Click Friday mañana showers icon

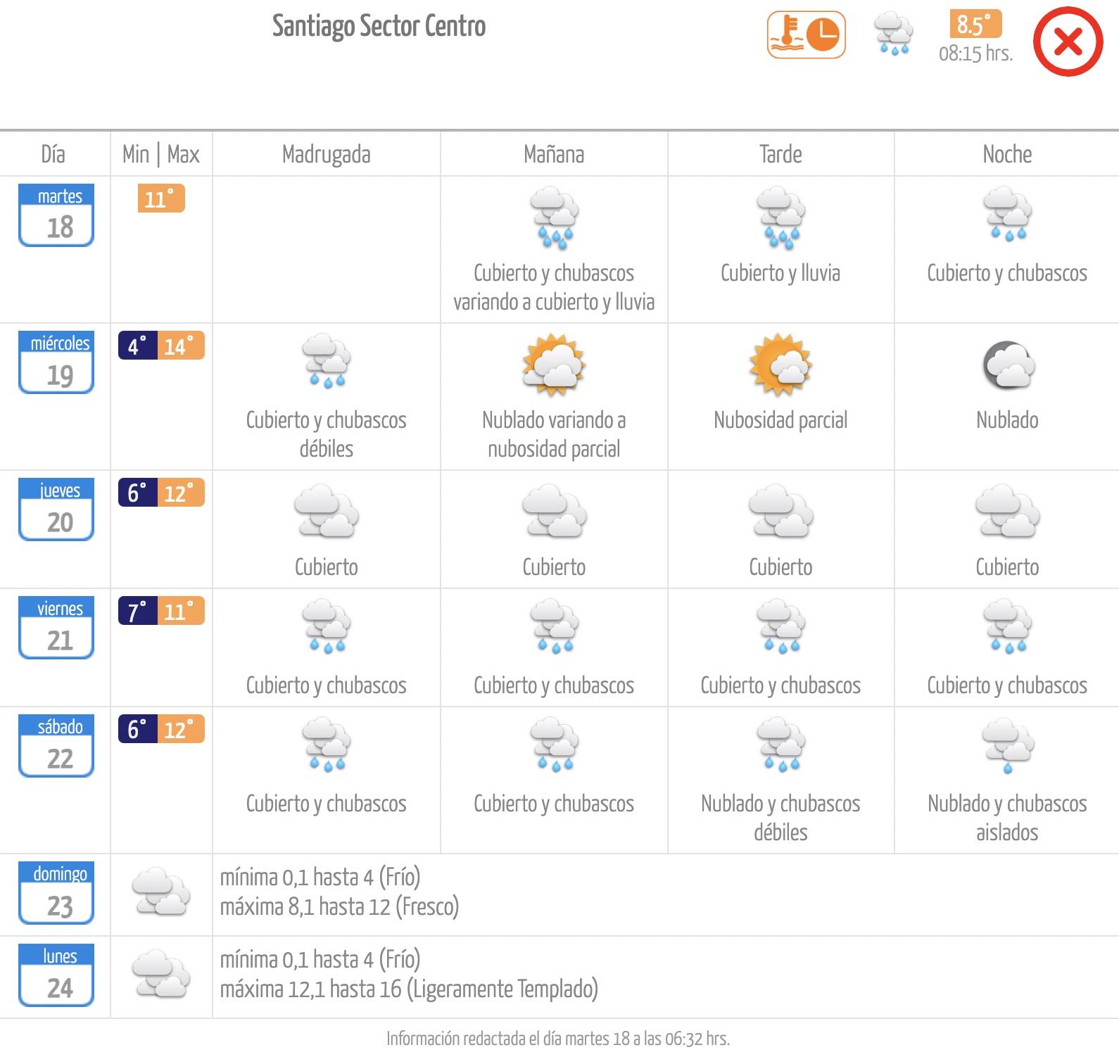554,626
